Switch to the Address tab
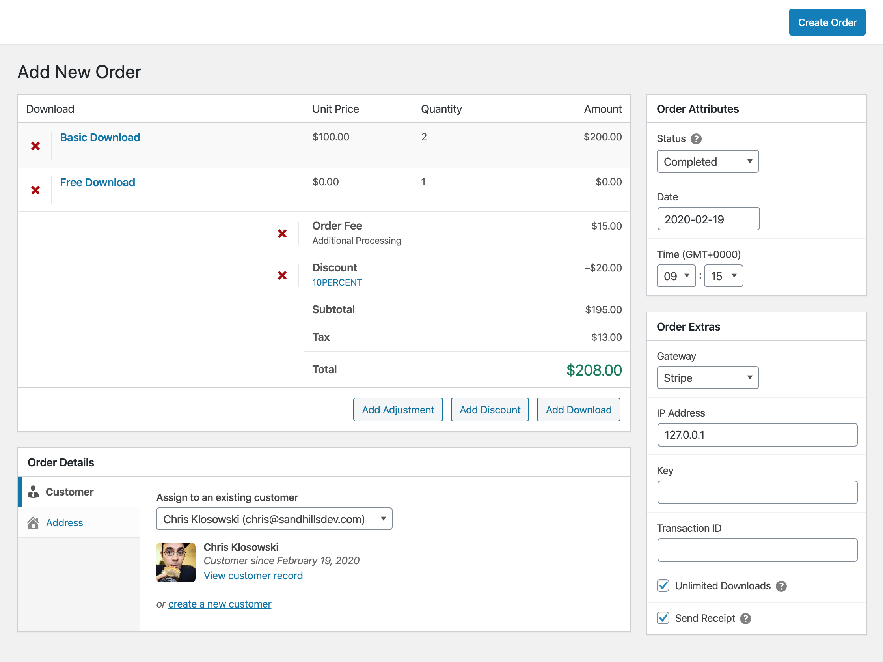This screenshot has height=662, width=883. [x=64, y=523]
